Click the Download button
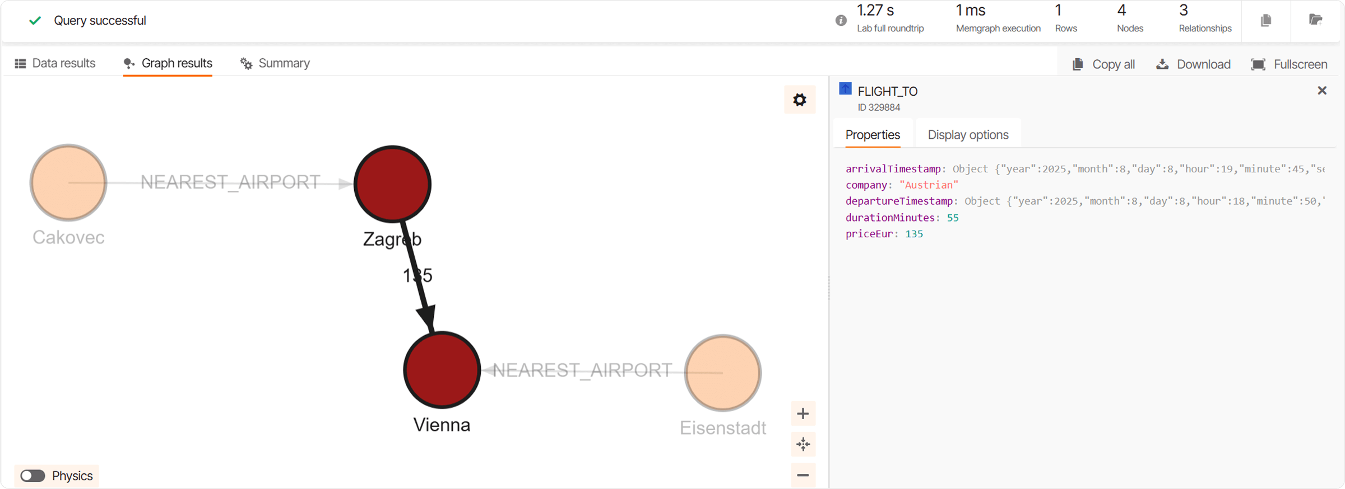Viewport: 1345px width, 489px height. (1193, 64)
